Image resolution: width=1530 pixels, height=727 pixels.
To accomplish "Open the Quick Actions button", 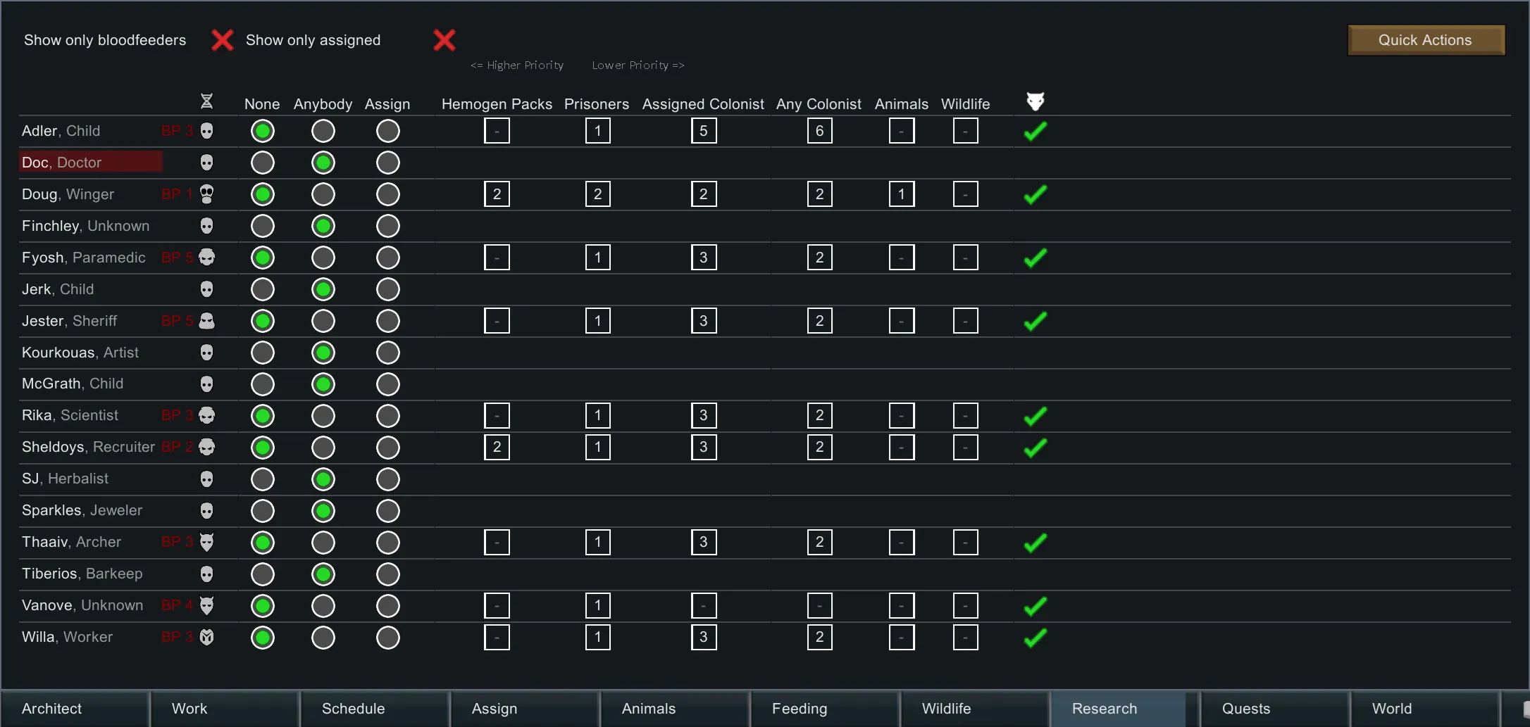I will 1426,40.
